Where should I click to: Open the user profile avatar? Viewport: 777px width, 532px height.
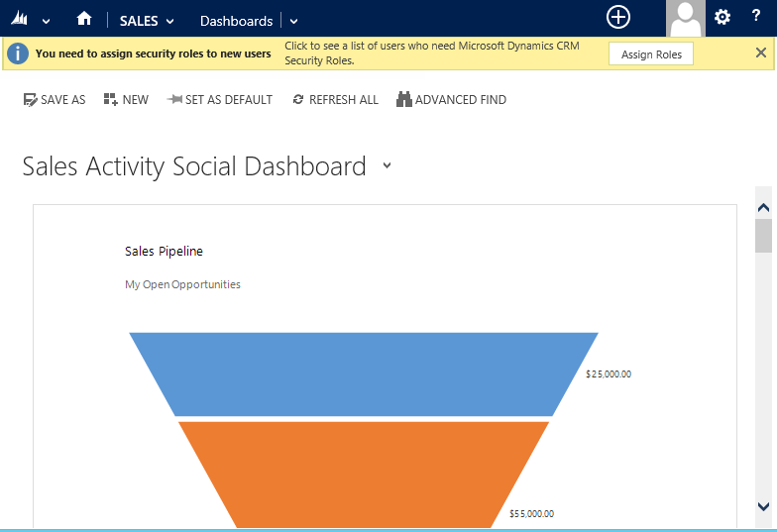(x=685, y=19)
